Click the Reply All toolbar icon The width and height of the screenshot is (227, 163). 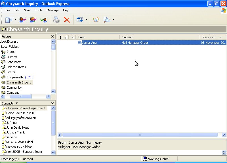tap(33, 20)
